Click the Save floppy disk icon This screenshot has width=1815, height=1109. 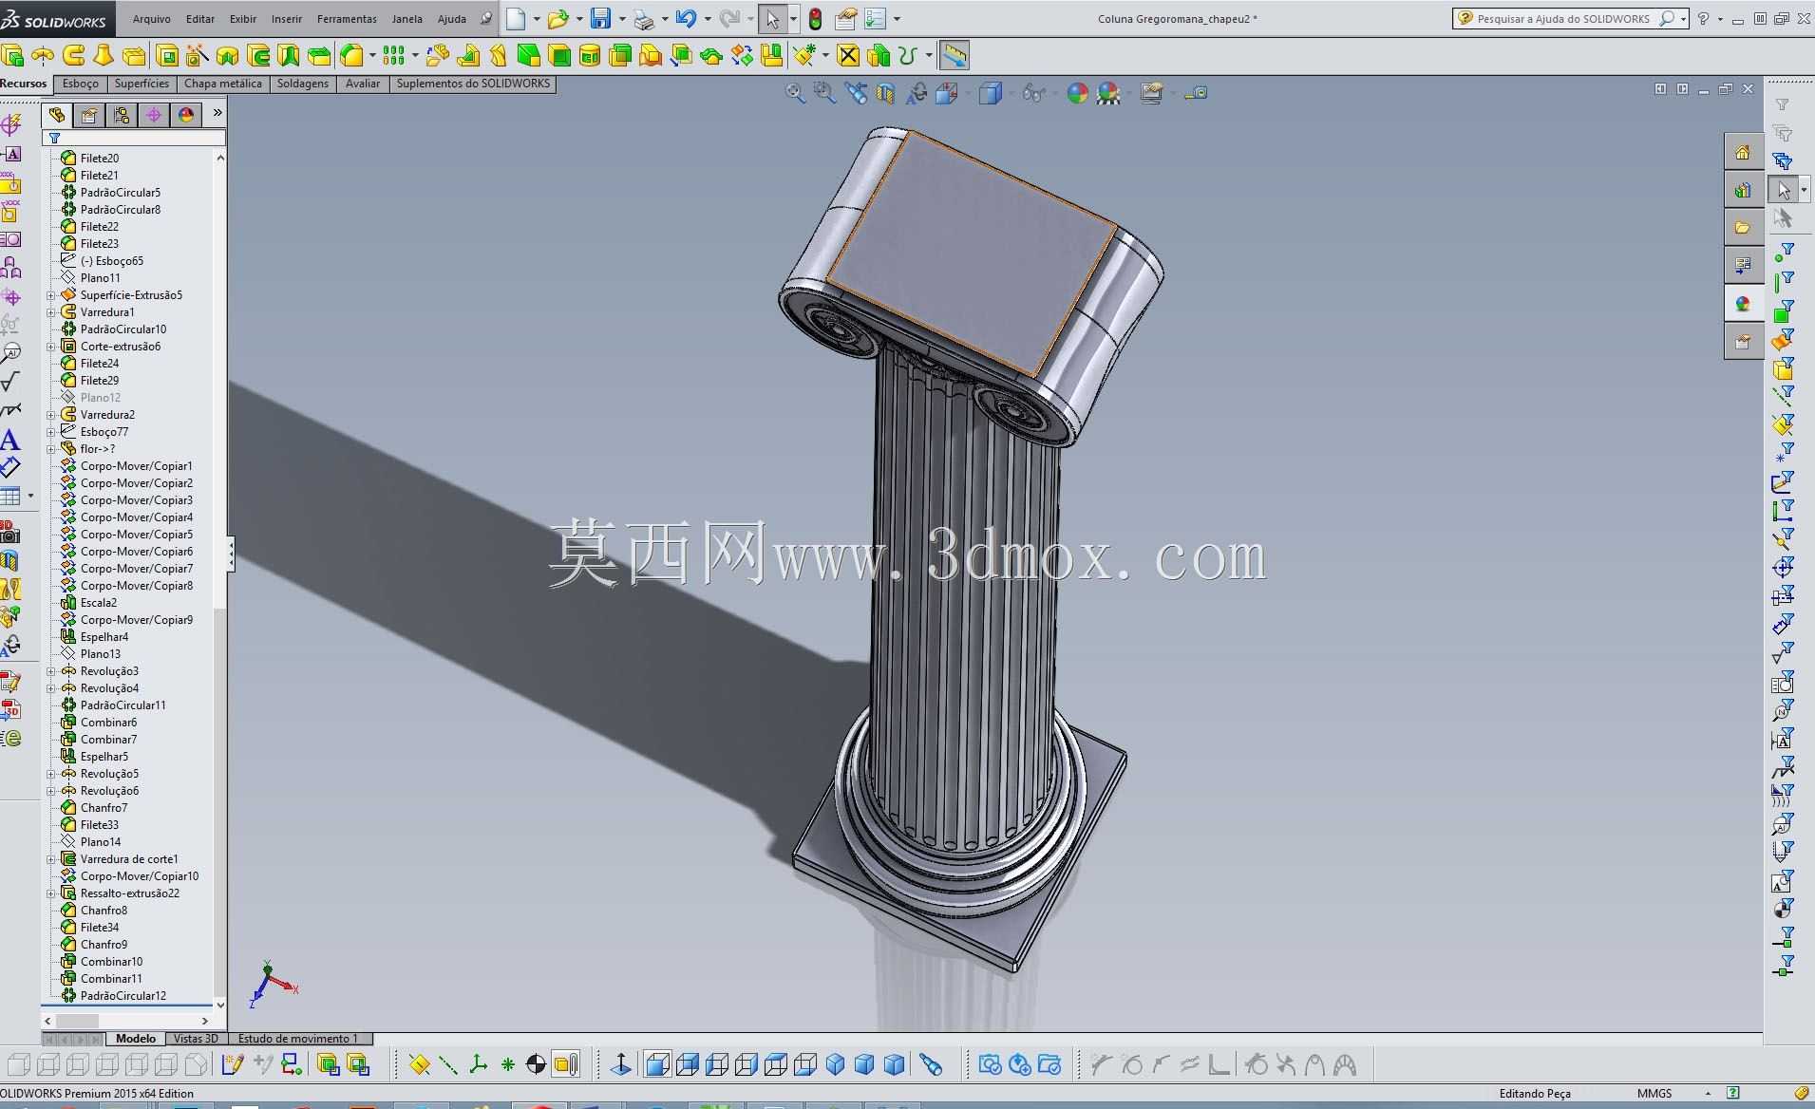pyautogui.click(x=600, y=18)
